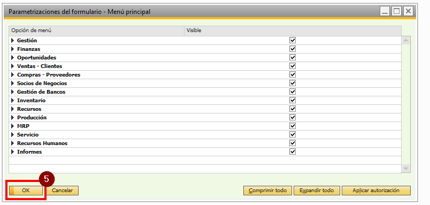Click the Cancelar button

point(62,191)
